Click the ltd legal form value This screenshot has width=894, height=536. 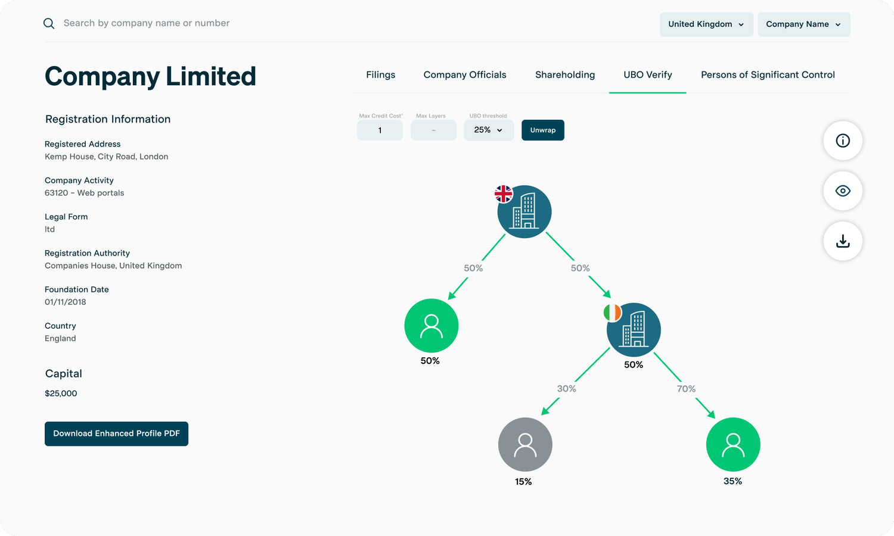point(49,229)
